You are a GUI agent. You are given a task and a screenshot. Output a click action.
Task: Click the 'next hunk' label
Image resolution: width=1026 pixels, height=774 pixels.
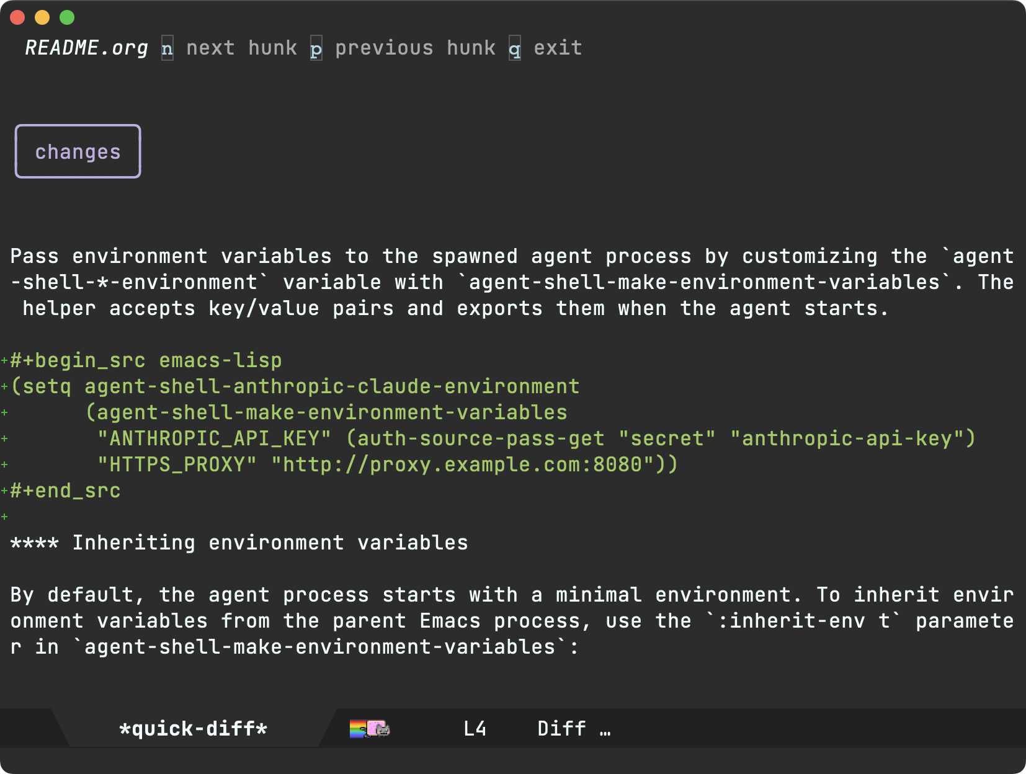pyautogui.click(x=241, y=48)
